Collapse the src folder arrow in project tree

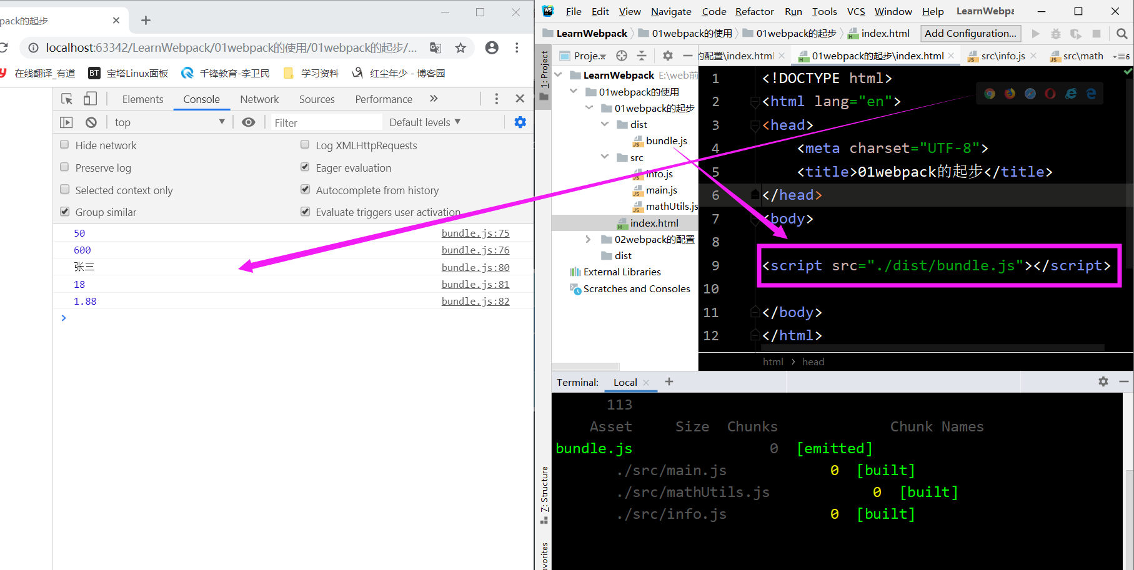click(605, 157)
